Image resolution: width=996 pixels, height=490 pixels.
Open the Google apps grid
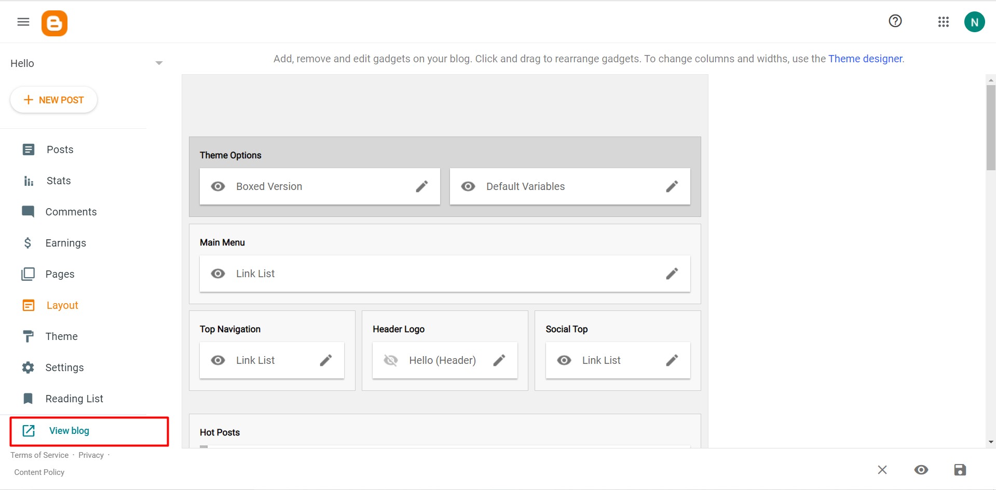[944, 22]
